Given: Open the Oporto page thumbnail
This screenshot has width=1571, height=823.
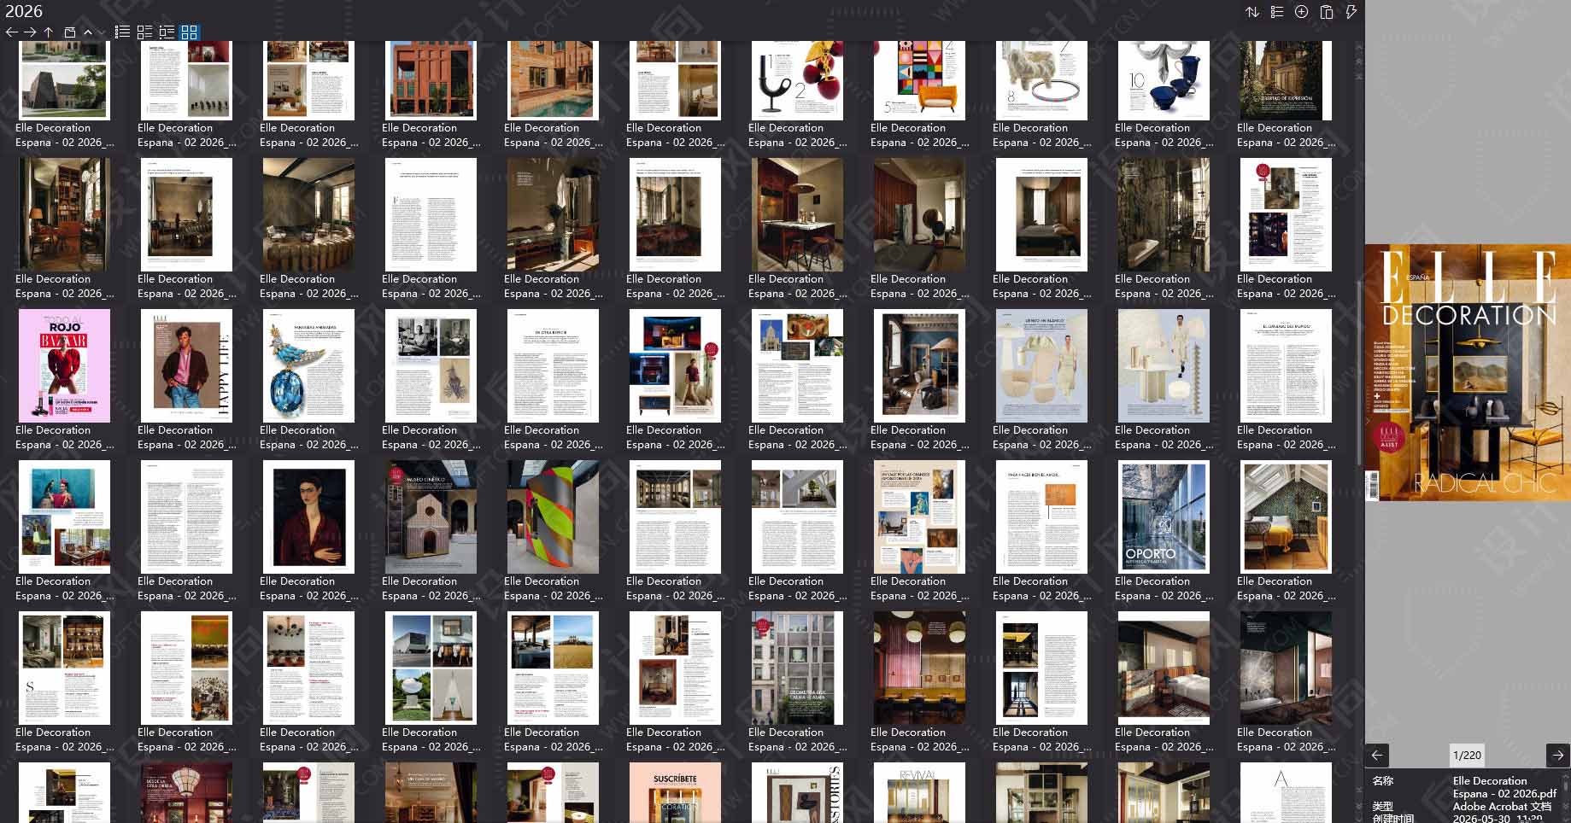Looking at the screenshot, I should 1164,517.
